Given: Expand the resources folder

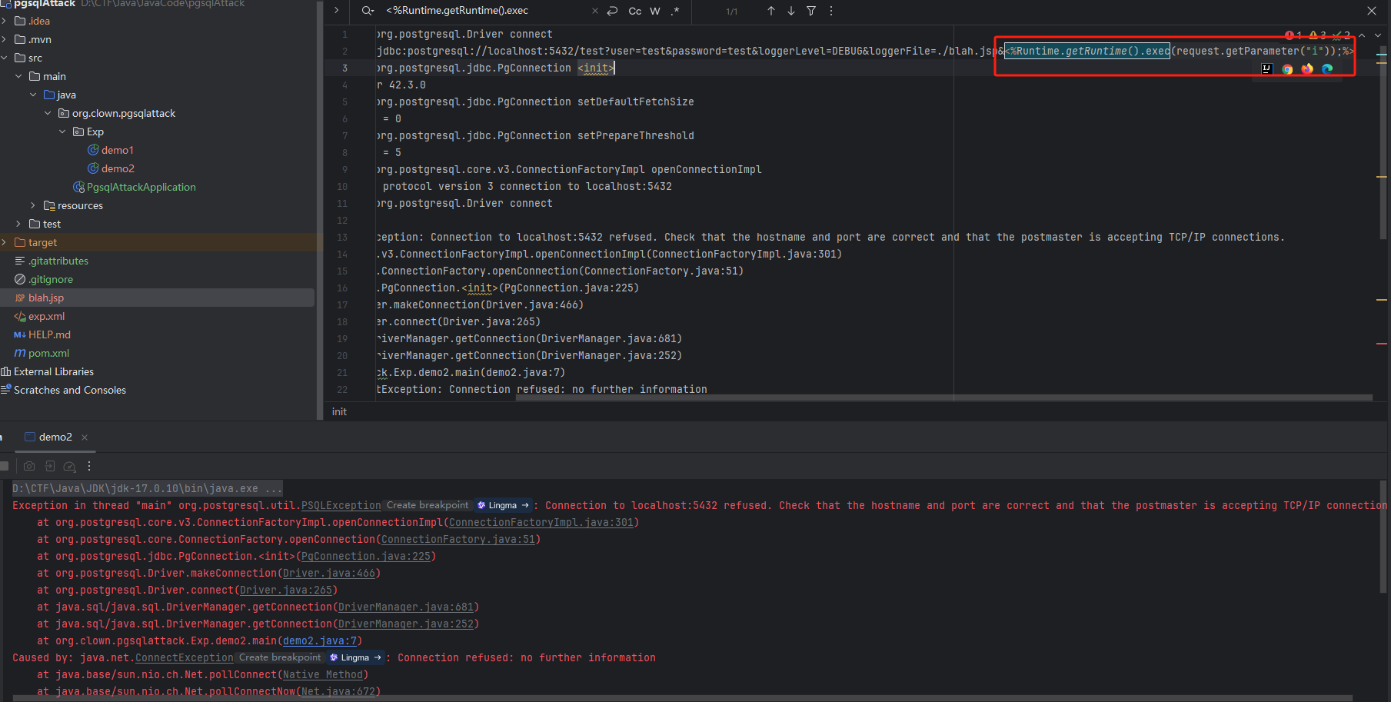Looking at the screenshot, I should pyautogui.click(x=33, y=205).
